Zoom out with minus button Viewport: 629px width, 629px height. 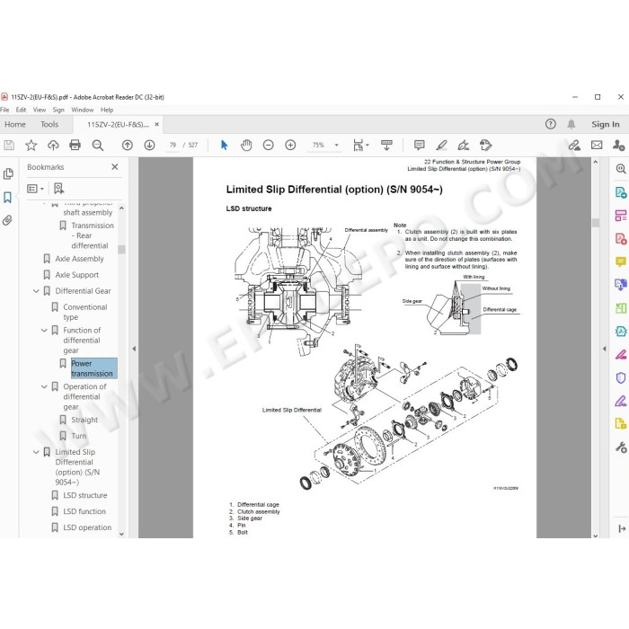point(268,146)
